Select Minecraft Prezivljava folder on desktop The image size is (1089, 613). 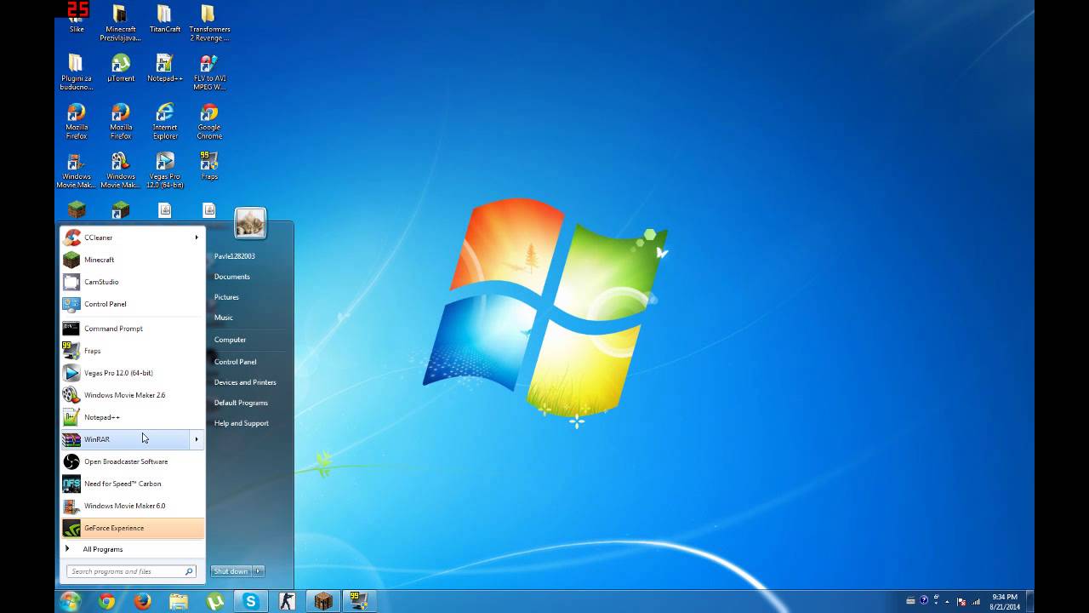pyautogui.click(x=121, y=23)
